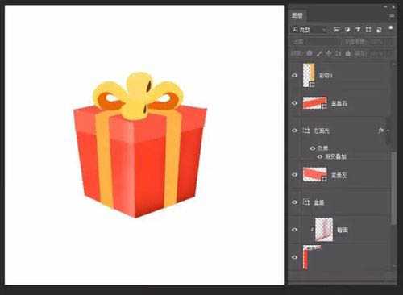
Task: Hide the topmost ribbon layer's eye icon
Action: (294, 75)
